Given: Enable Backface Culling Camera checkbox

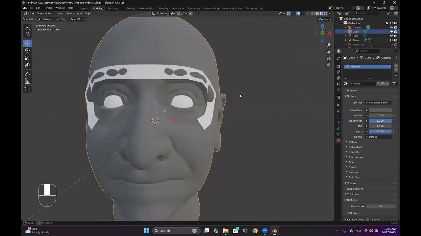Looking at the screenshot, I should (x=368, y=220).
